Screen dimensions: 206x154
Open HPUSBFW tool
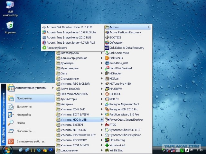tap(128, 89)
